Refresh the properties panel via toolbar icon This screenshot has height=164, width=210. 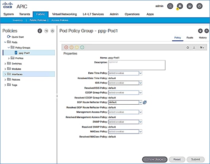coord(188,47)
